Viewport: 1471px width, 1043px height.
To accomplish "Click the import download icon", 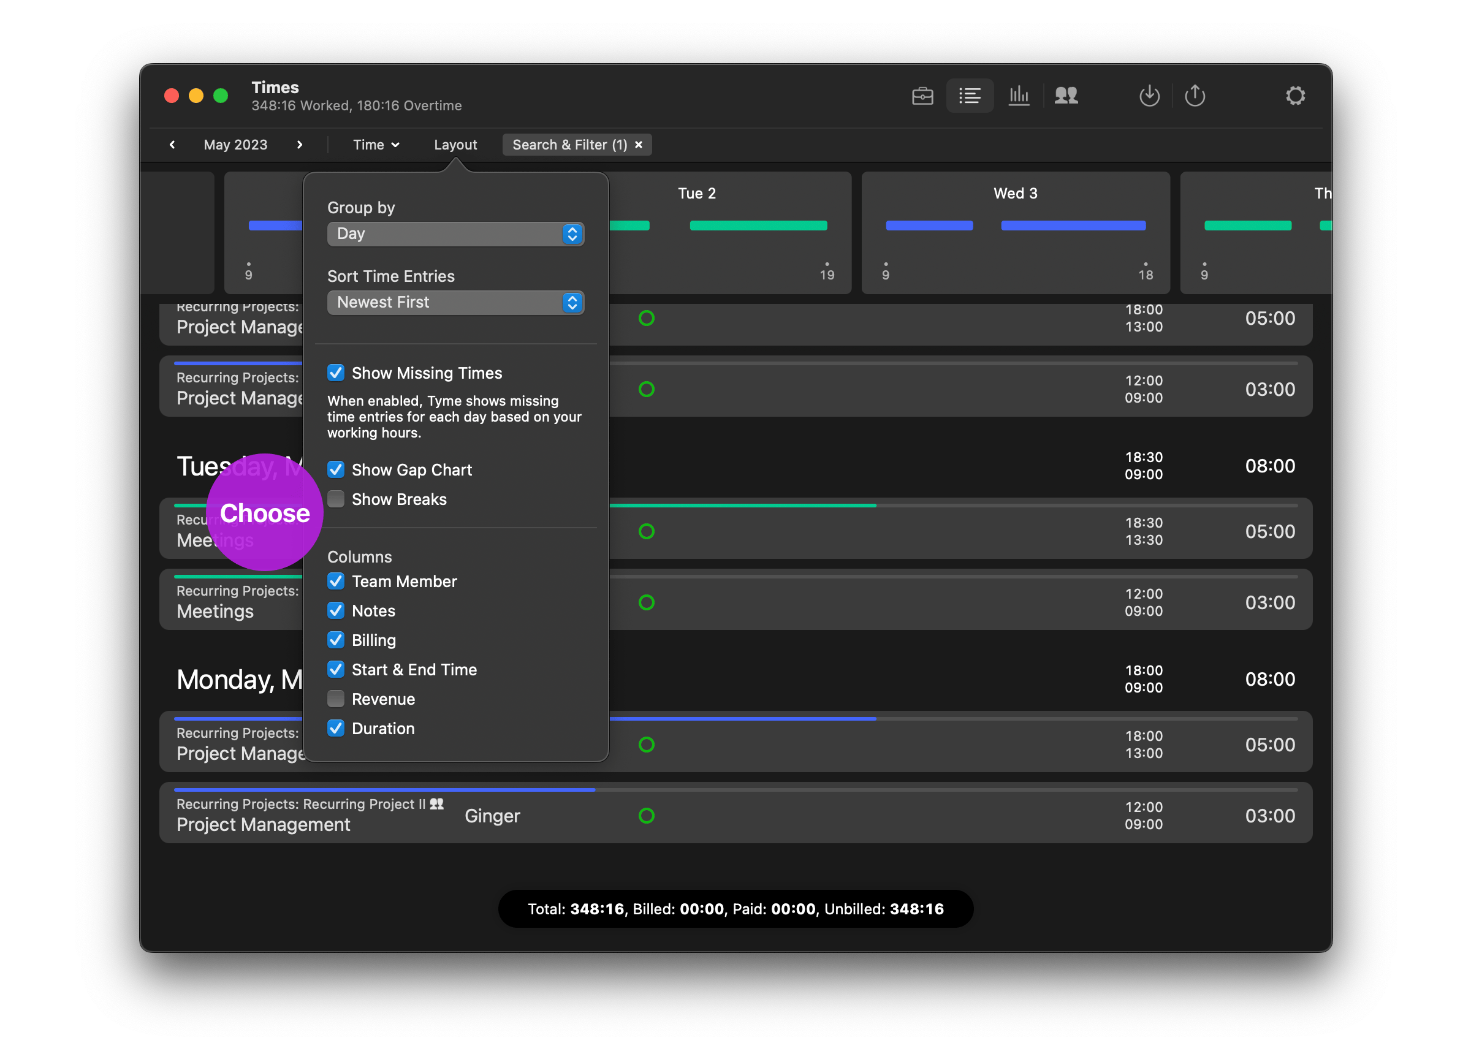I will [x=1149, y=96].
